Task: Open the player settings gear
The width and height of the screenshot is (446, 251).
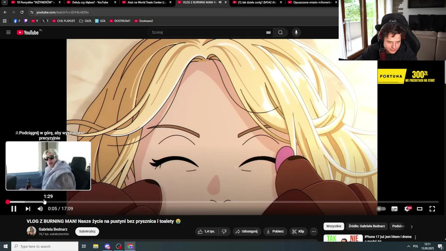Action: 407,209
